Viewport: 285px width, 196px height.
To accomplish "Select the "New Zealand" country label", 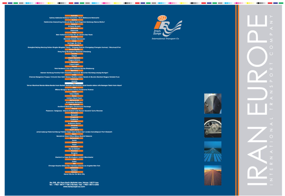I will [x=74, y=104].
